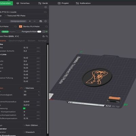Open the Sonstige settings tab
Screen dimensions: 136x136
click(42, 41)
